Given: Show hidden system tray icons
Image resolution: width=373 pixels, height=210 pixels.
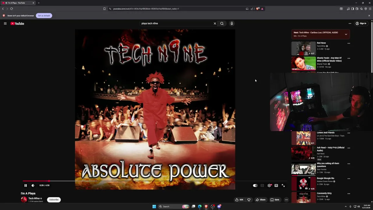Looking at the screenshot, I should pos(346,206).
